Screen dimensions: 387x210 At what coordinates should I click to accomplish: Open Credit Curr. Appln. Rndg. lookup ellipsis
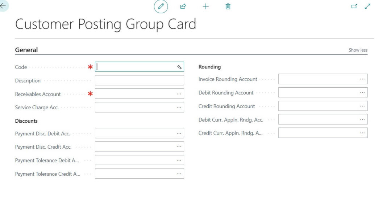click(x=362, y=133)
